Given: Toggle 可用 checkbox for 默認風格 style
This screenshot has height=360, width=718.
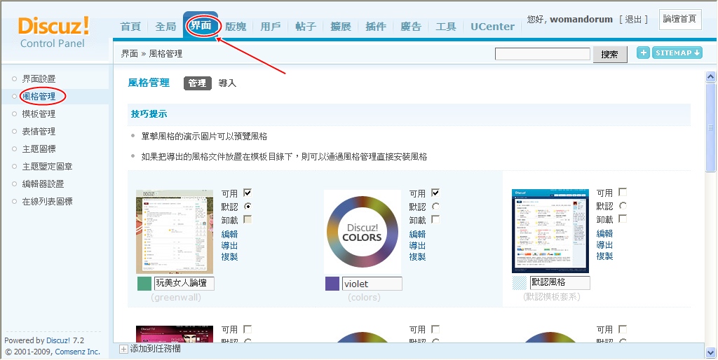Looking at the screenshot, I should click(x=623, y=192).
